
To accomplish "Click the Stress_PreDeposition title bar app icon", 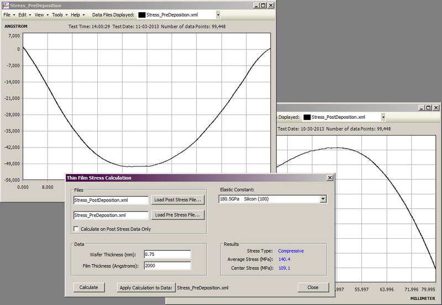I will pos(6,5).
